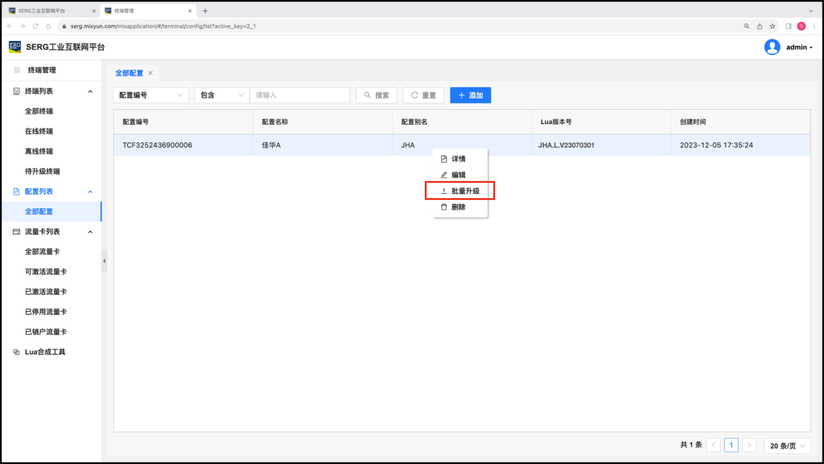Screen dimensions: 824x464
Task: Open the 配置编号 filter field dropdown
Action: (151, 95)
